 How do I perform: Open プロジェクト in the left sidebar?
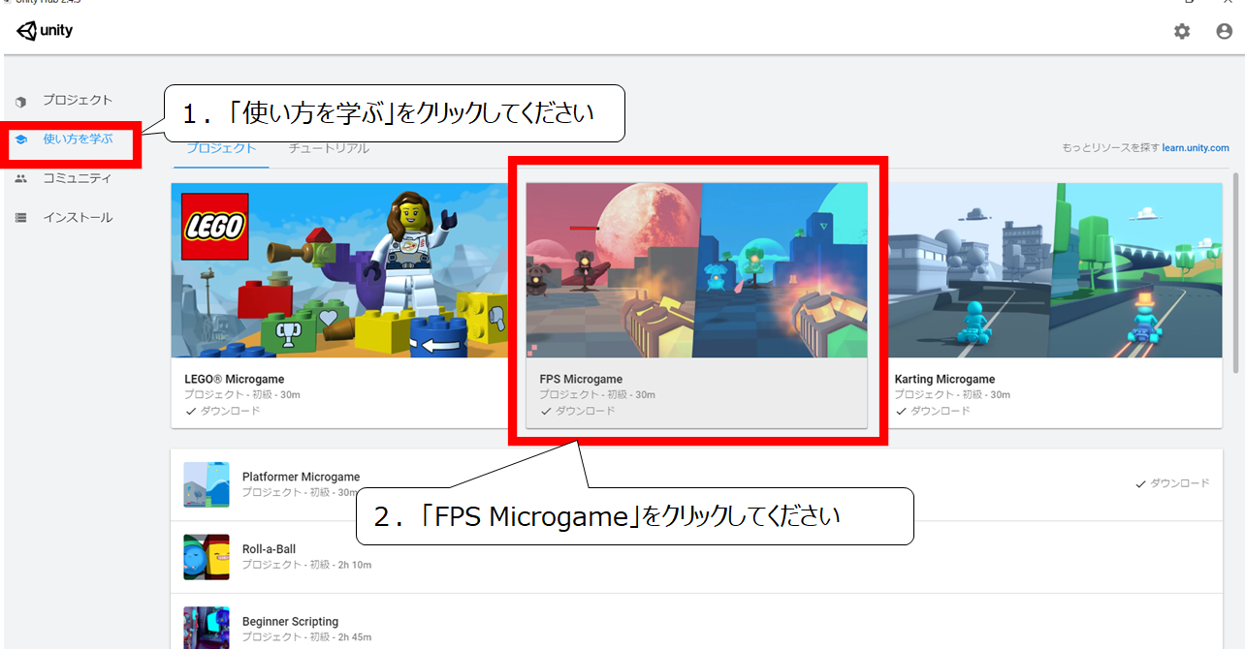point(78,100)
